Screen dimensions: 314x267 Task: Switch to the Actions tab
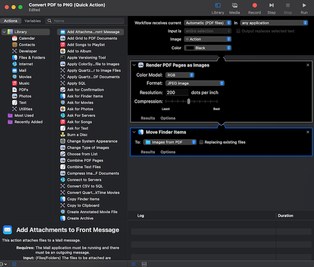11,21
